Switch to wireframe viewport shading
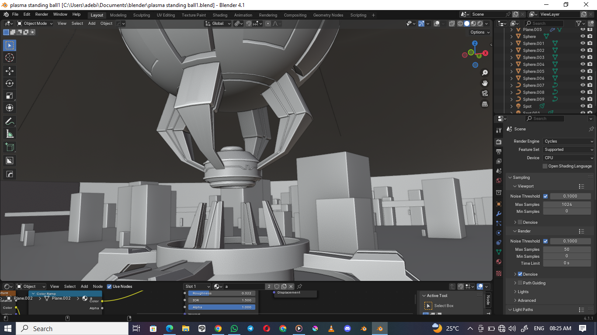 pos(460,24)
